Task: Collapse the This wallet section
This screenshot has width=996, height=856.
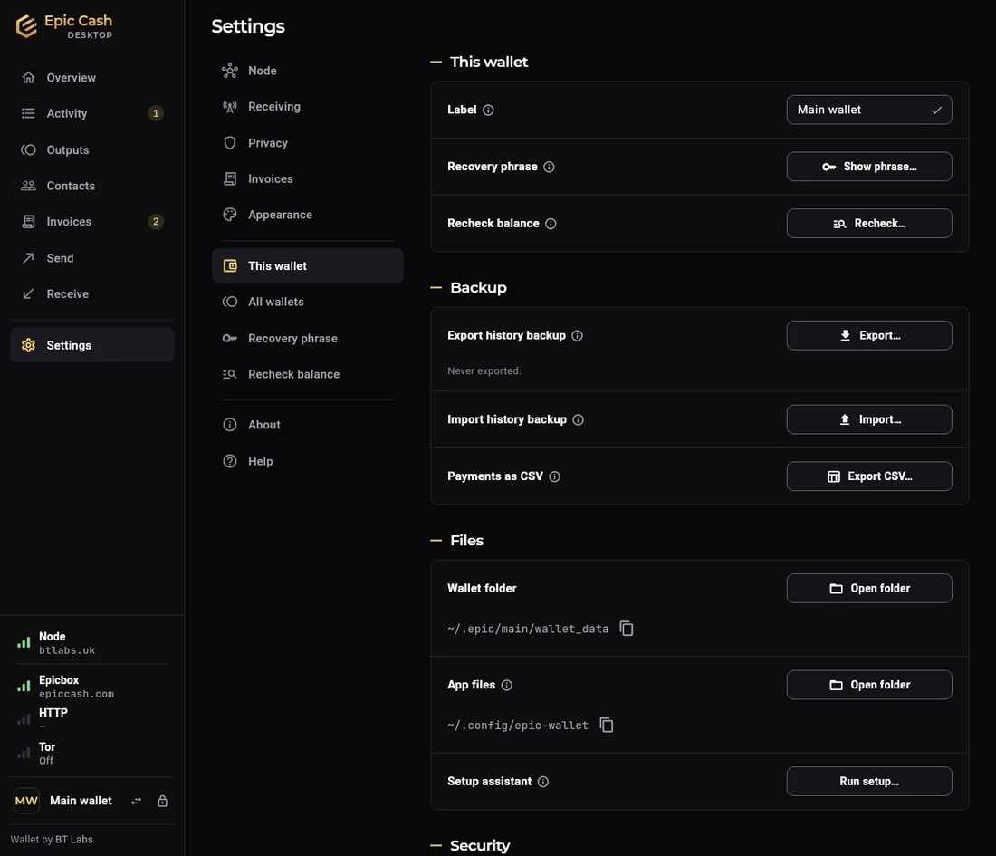Action: (436, 62)
